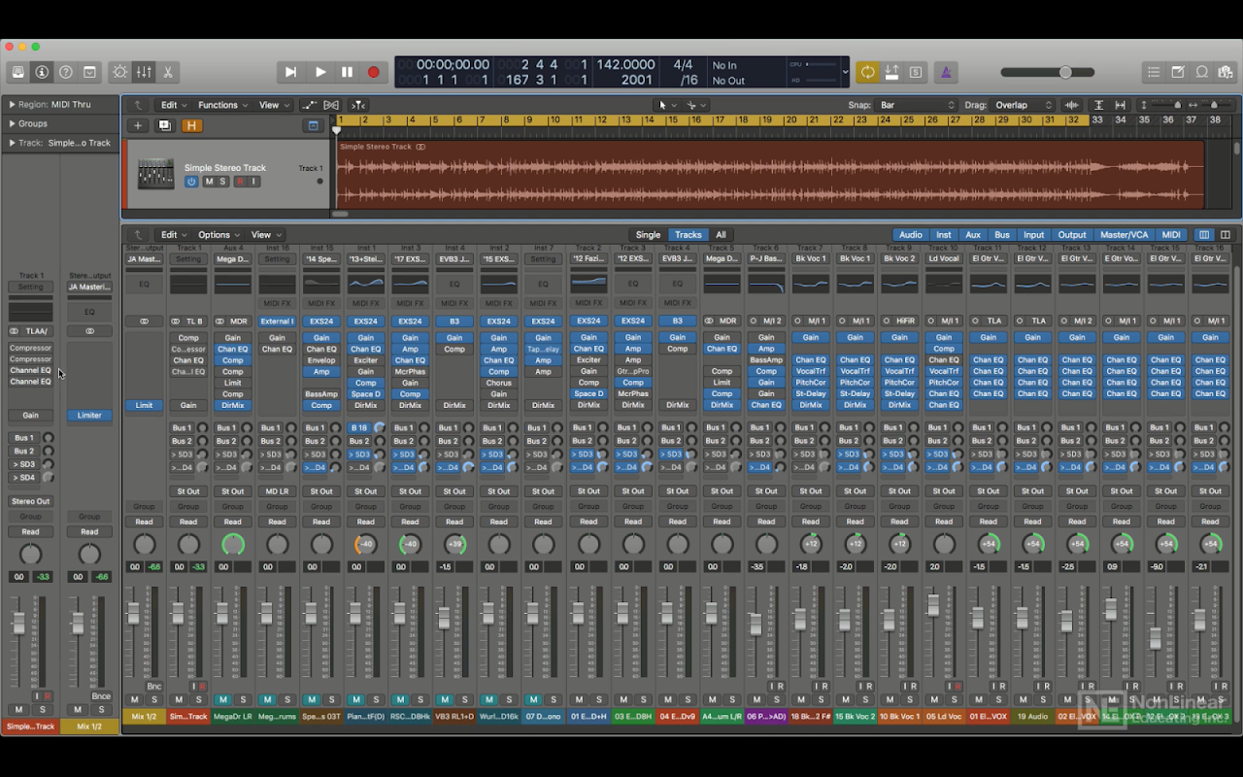Toggle the Aux channel filter button
Screen dimensions: 1243x777
972,235
